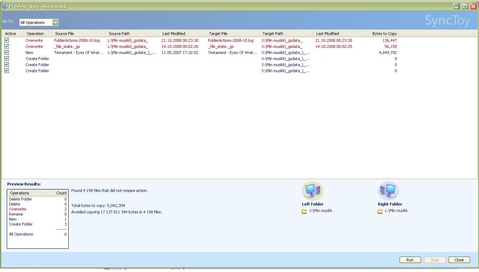479x272 pixels.
Task: Click source file Testament - Eyes Of Wrat...
Action: pyautogui.click(x=79, y=53)
